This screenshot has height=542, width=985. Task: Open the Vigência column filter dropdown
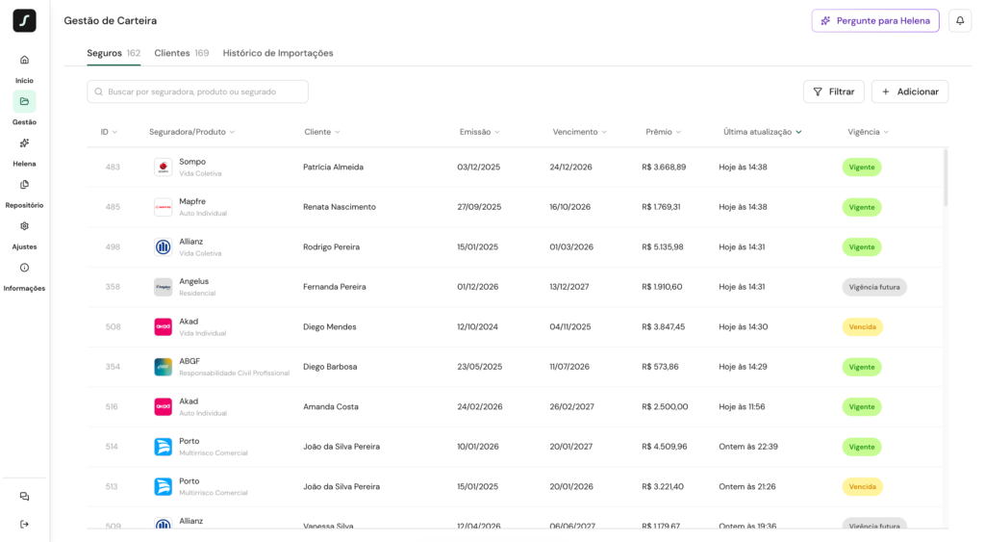[868, 132]
